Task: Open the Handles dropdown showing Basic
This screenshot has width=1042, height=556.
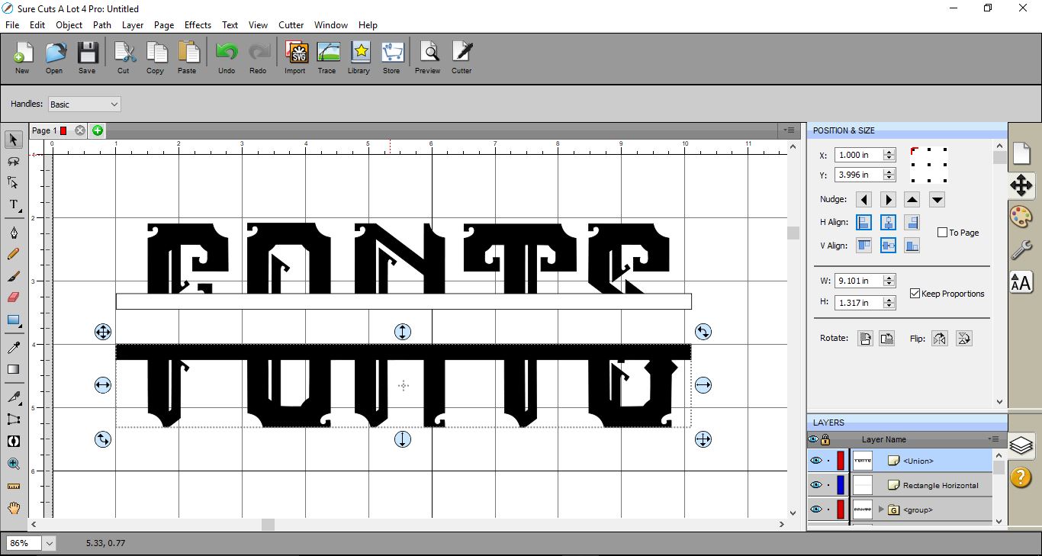Action: (84, 104)
